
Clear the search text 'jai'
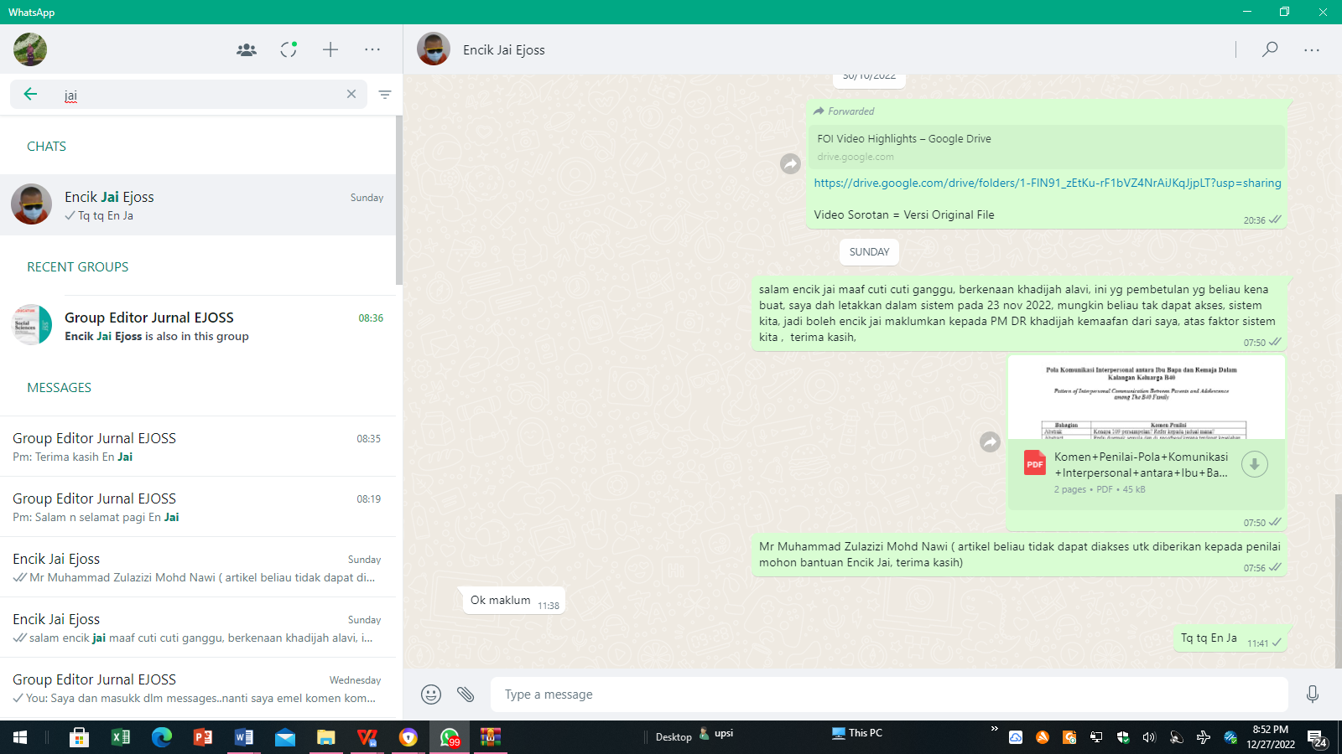tap(351, 95)
